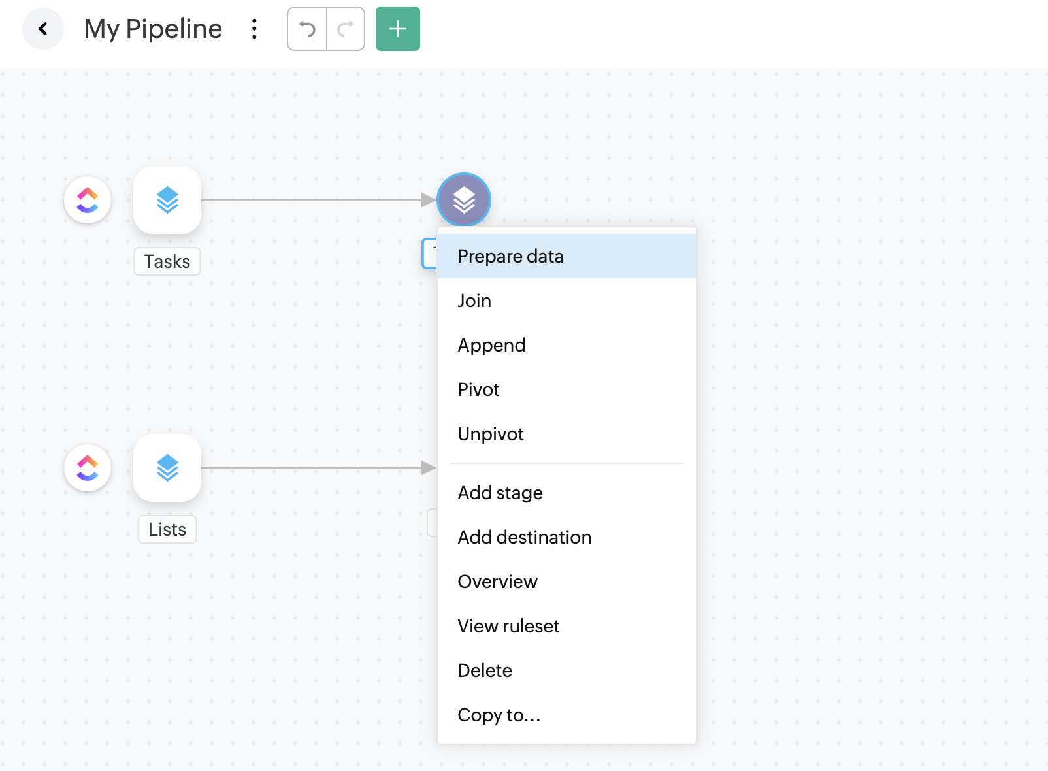Click the ClickUp source icon beside Lists
The width and height of the screenshot is (1048, 771).
click(x=88, y=468)
